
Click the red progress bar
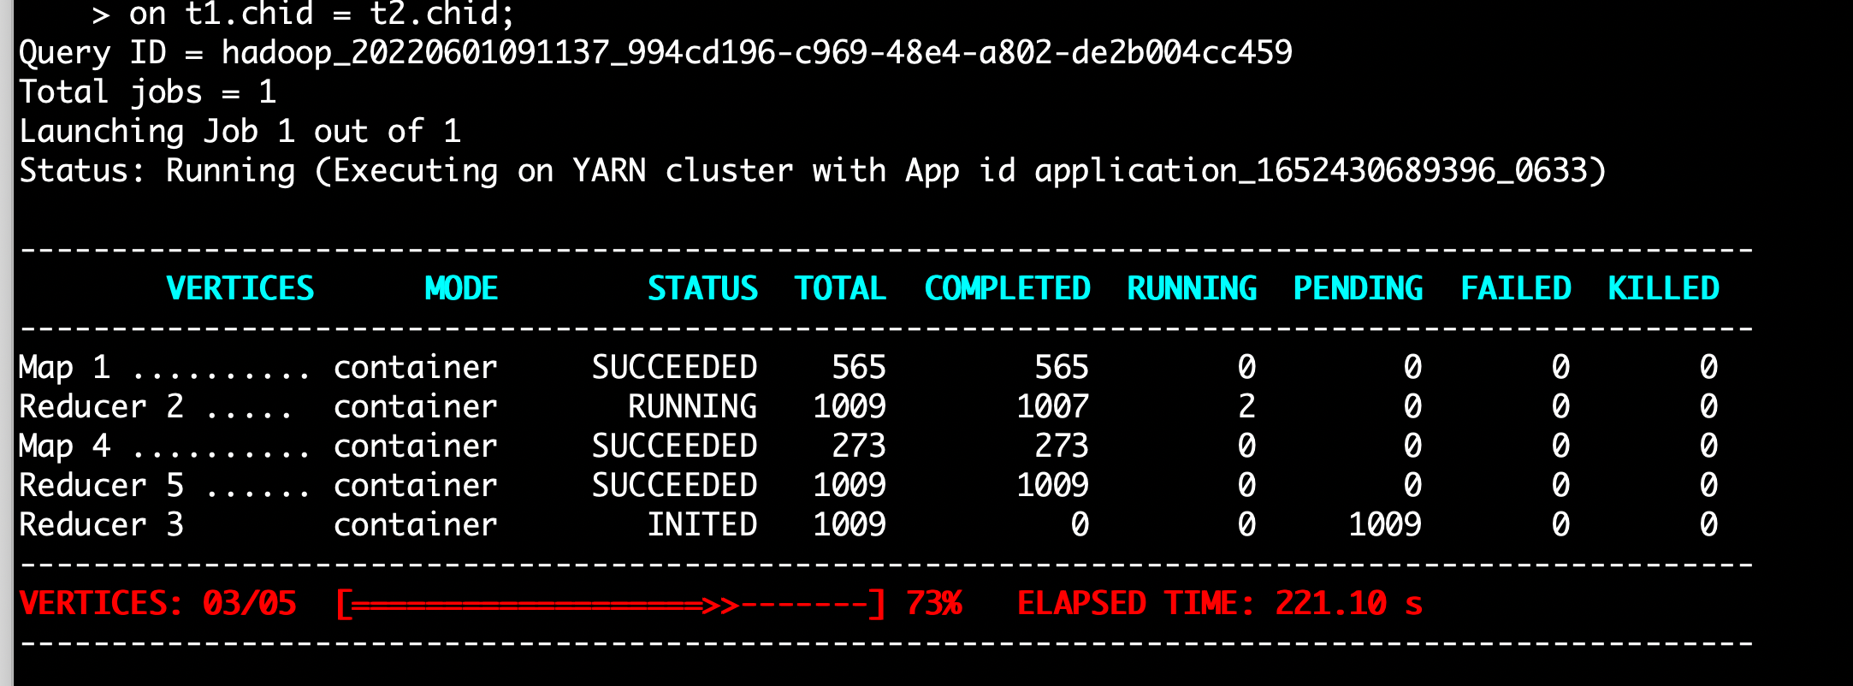pos(610,605)
